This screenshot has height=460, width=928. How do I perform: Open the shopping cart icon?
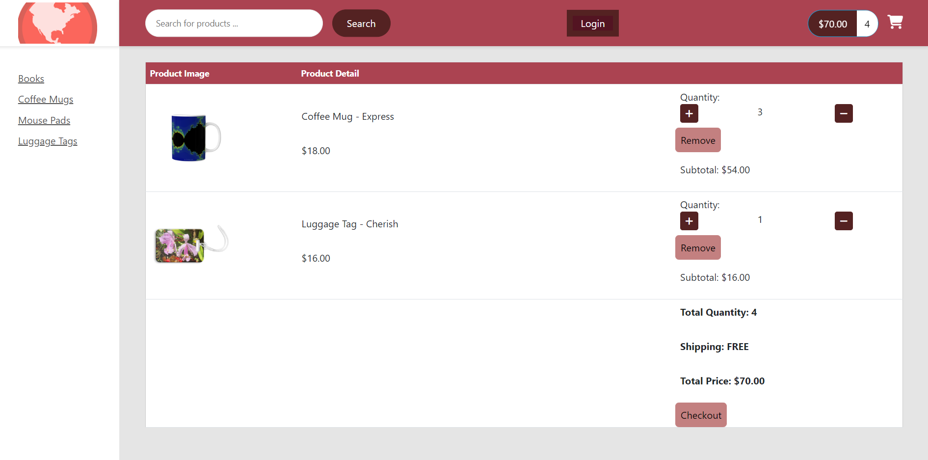pos(895,22)
